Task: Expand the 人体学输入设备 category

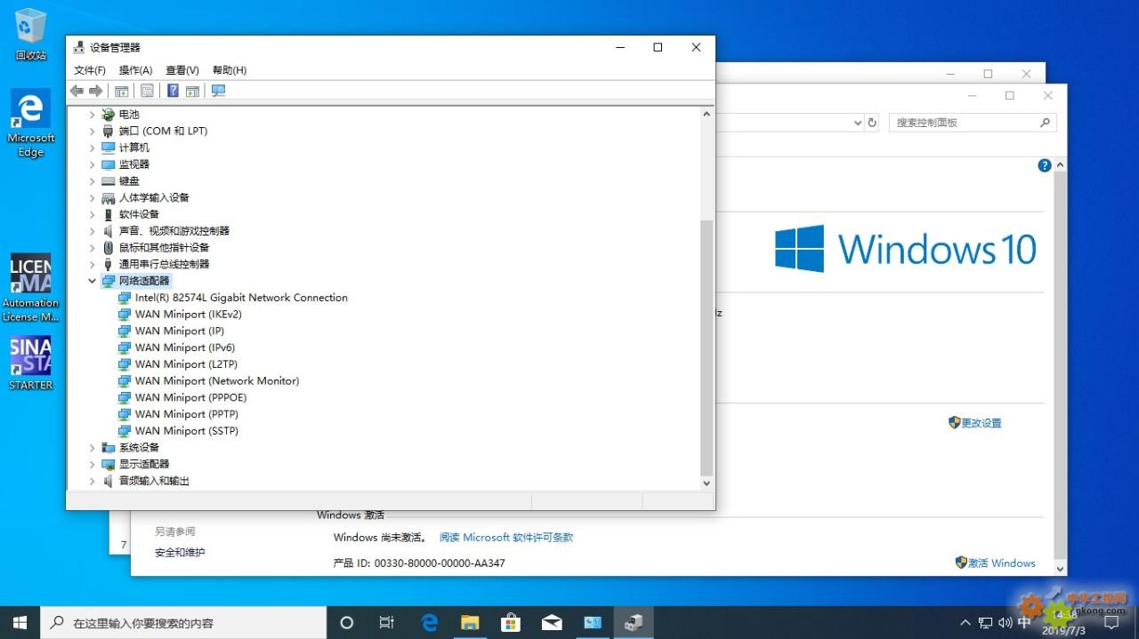Action: pos(92,197)
